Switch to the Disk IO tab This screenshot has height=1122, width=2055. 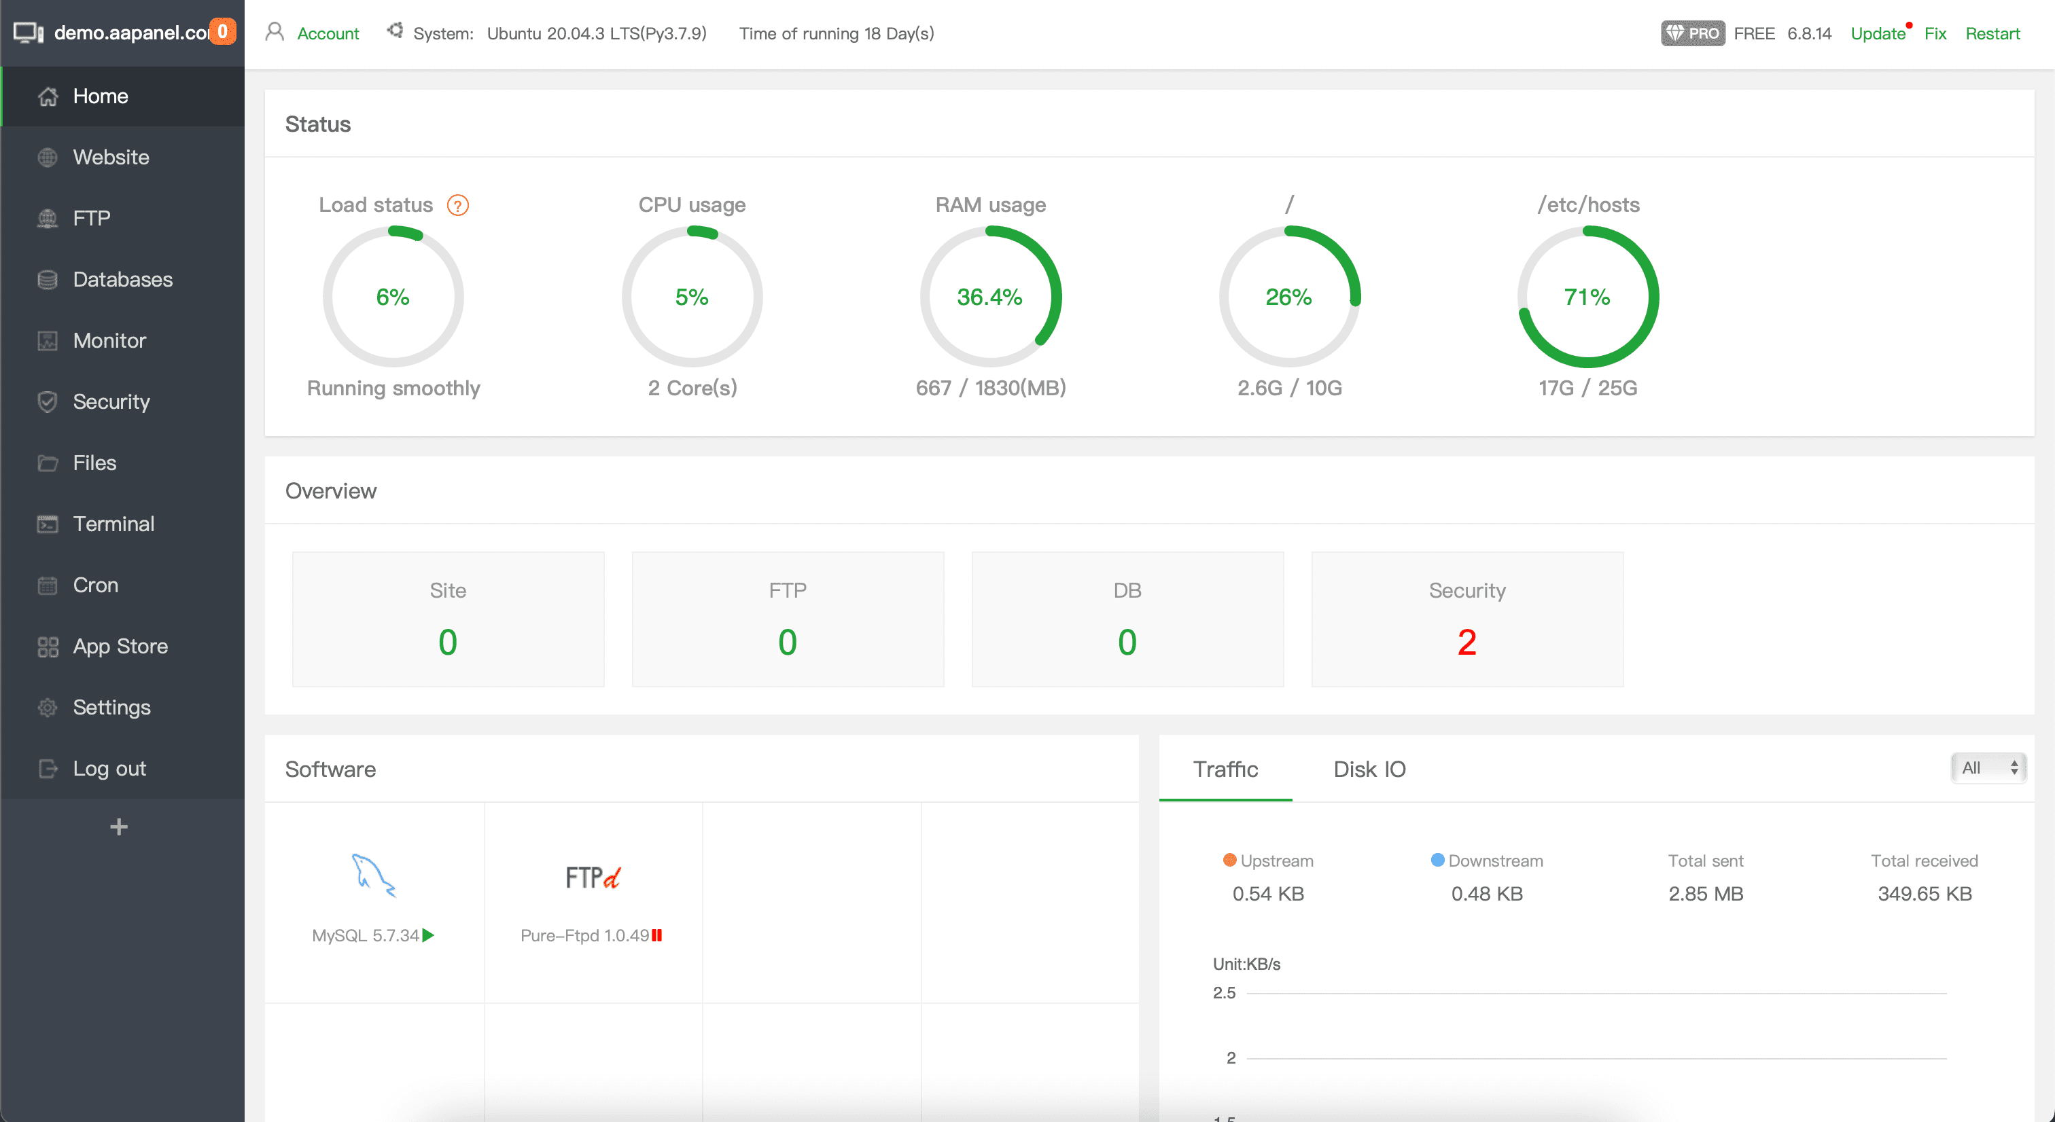point(1369,769)
